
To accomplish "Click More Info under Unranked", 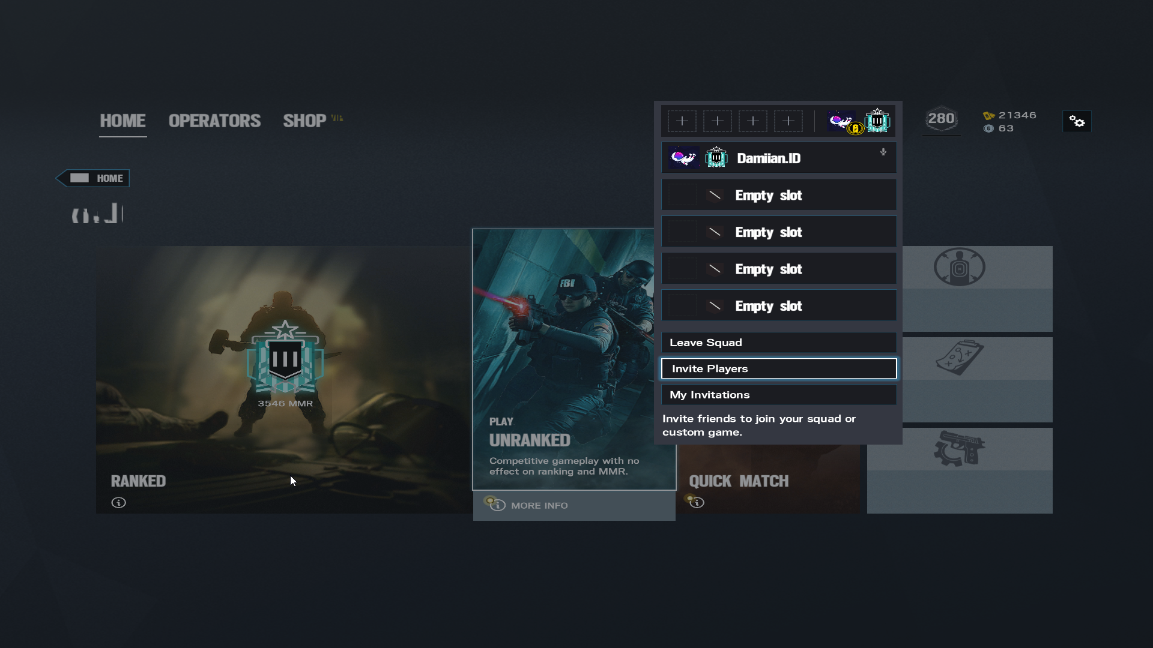I will tap(539, 506).
